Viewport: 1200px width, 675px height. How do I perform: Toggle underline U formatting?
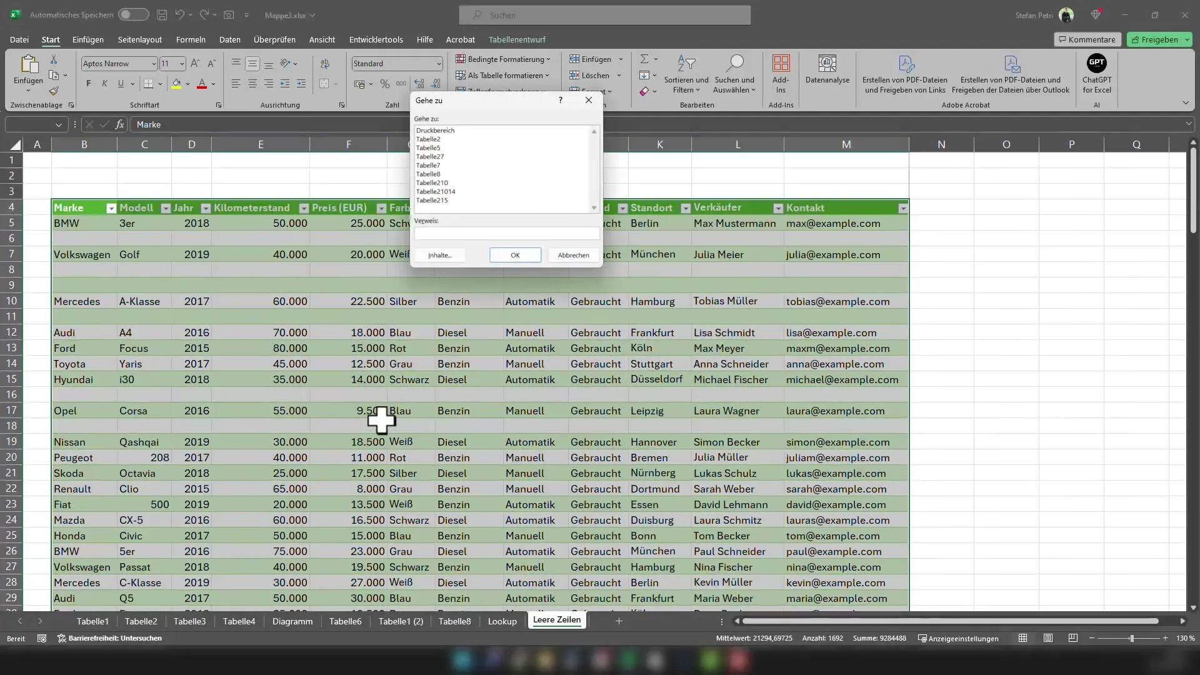point(121,83)
